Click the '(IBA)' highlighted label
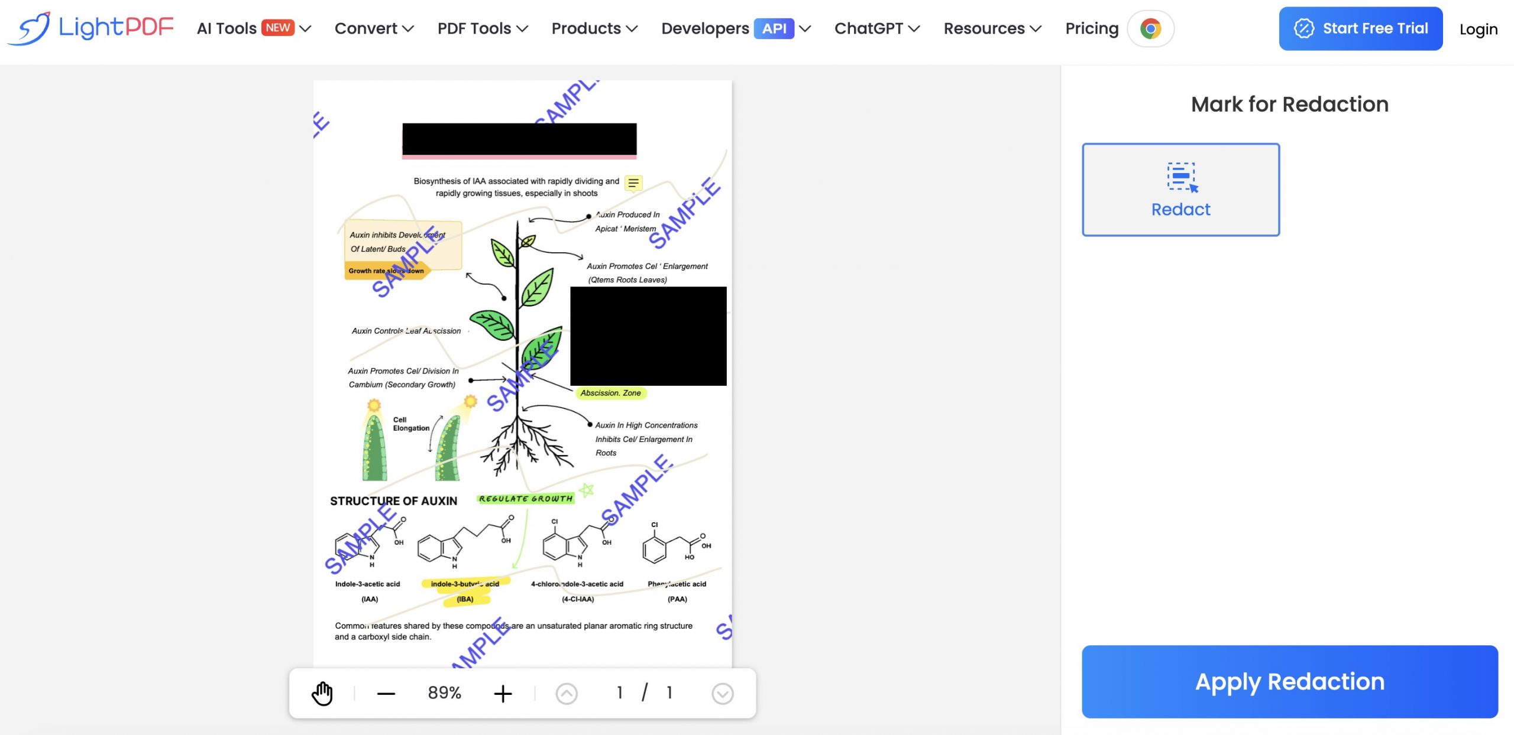 [x=465, y=599]
